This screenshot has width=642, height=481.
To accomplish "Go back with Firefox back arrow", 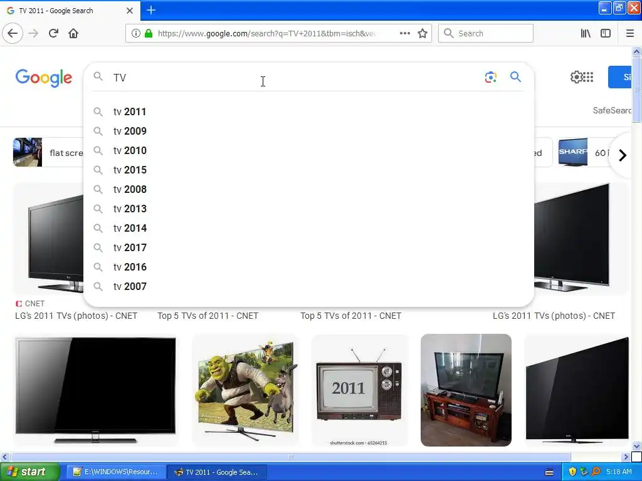I will pos(13,33).
